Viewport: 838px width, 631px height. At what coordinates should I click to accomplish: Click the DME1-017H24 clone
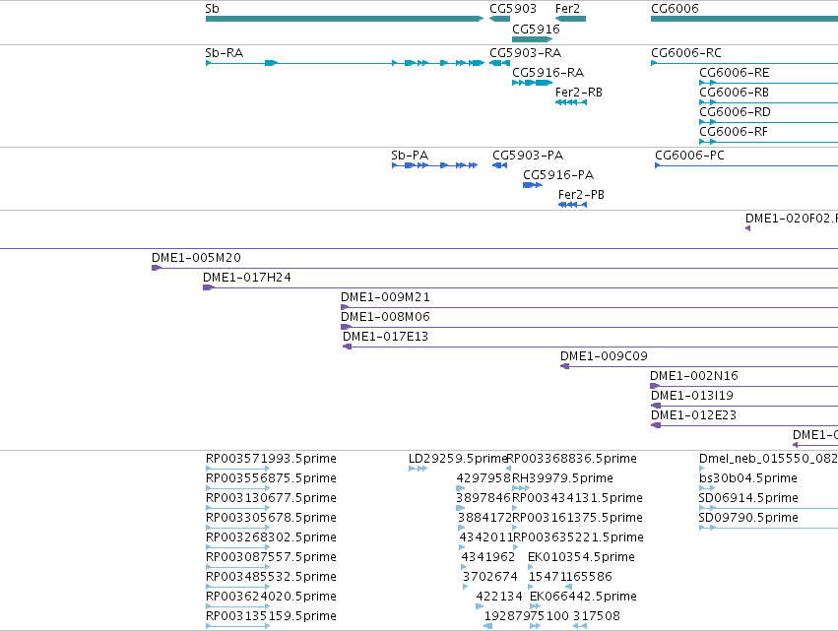click(521, 288)
